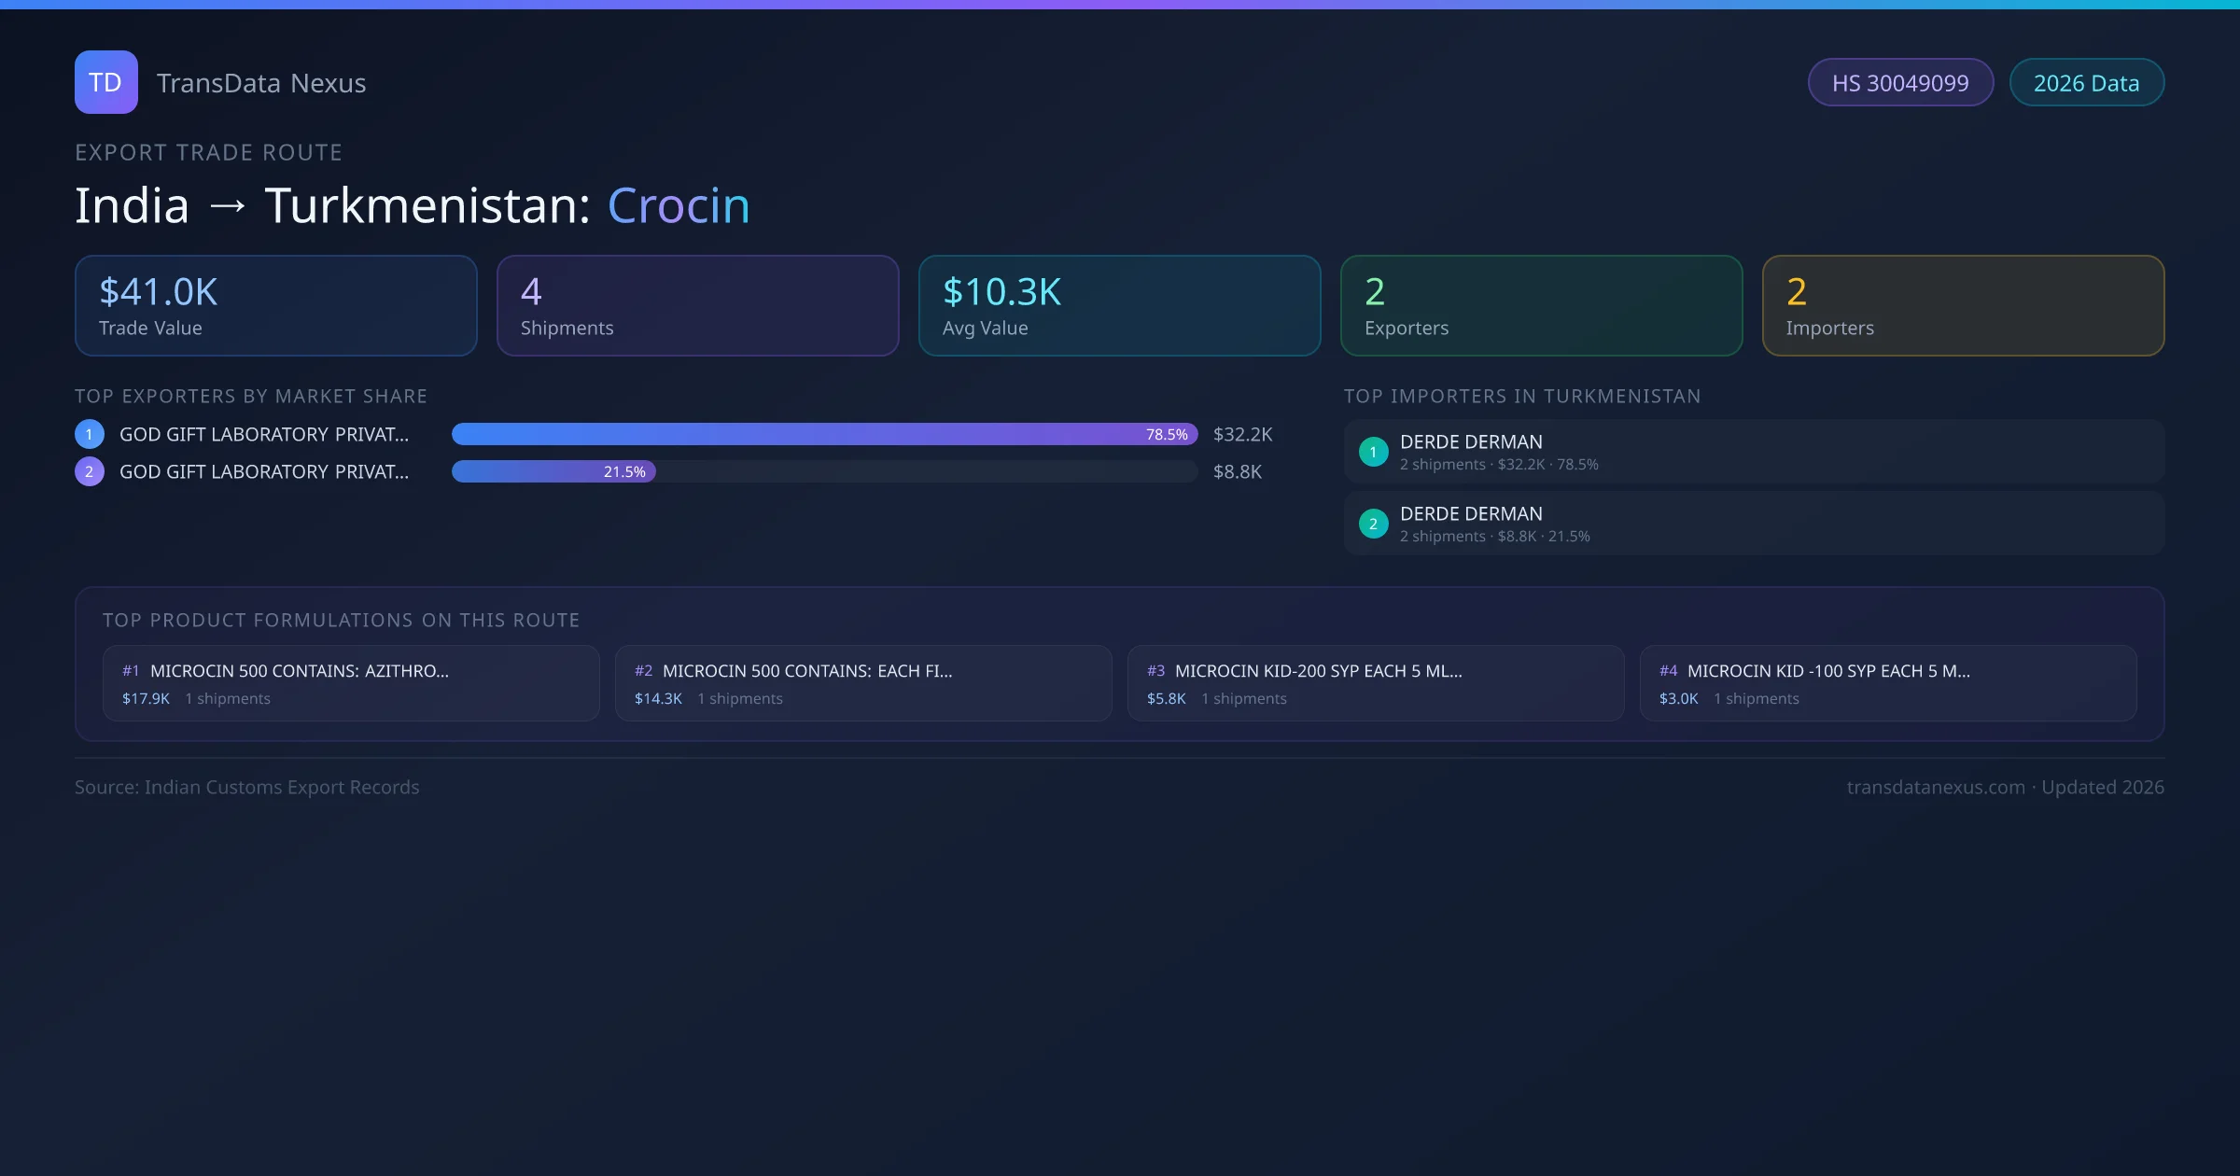Open the #2 MICROCIN 500 EACH FI card

tap(862, 683)
